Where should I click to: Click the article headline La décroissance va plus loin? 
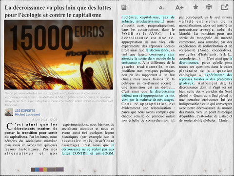pos(58,11)
